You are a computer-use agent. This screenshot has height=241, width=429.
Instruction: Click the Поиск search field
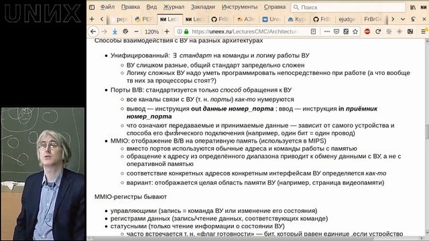[348, 7]
